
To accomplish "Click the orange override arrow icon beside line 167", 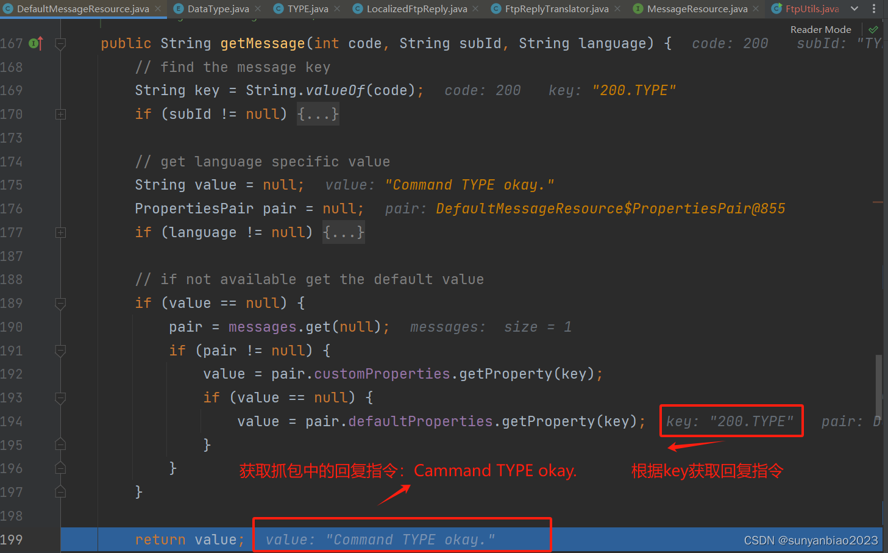I will 40,43.
